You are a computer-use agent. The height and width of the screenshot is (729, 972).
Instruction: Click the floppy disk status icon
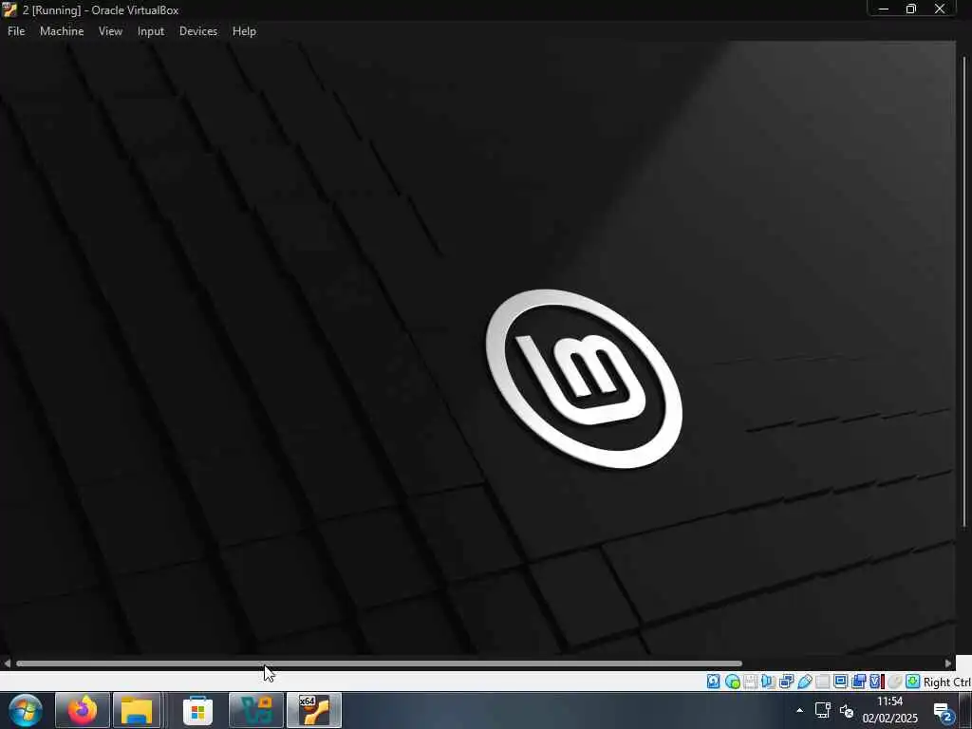750,682
